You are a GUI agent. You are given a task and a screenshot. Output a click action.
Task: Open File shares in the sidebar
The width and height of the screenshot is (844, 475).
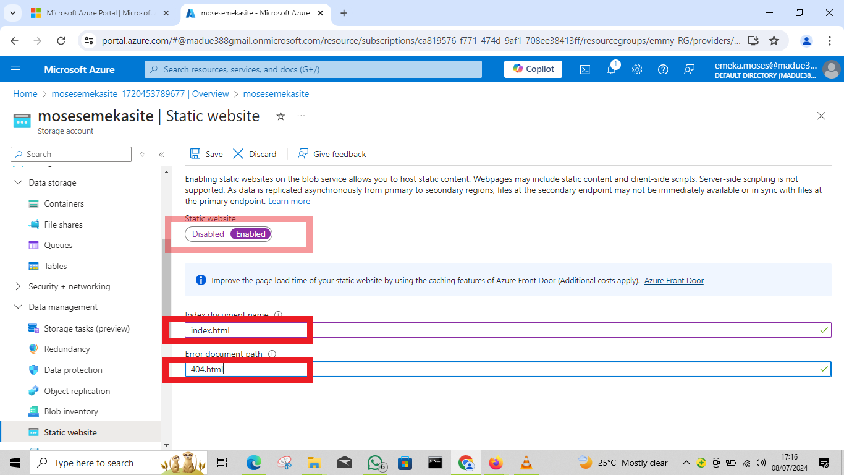[x=63, y=225]
